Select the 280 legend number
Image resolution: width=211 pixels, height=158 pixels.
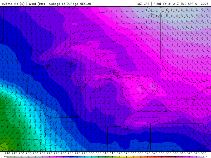pyautogui.click(x=63, y=153)
